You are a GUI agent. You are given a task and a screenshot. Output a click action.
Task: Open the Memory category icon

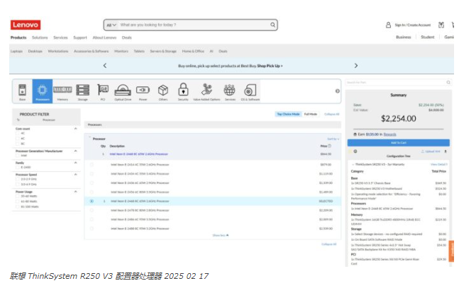(62, 91)
